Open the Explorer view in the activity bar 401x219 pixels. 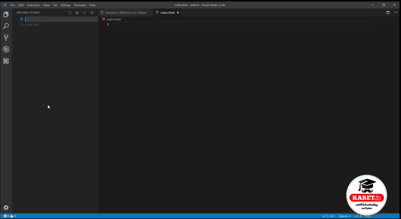coord(6,14)
